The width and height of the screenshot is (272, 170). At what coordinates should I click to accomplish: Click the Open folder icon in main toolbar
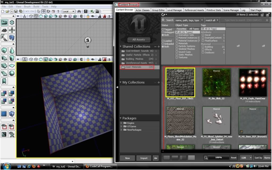click(7, 11)
